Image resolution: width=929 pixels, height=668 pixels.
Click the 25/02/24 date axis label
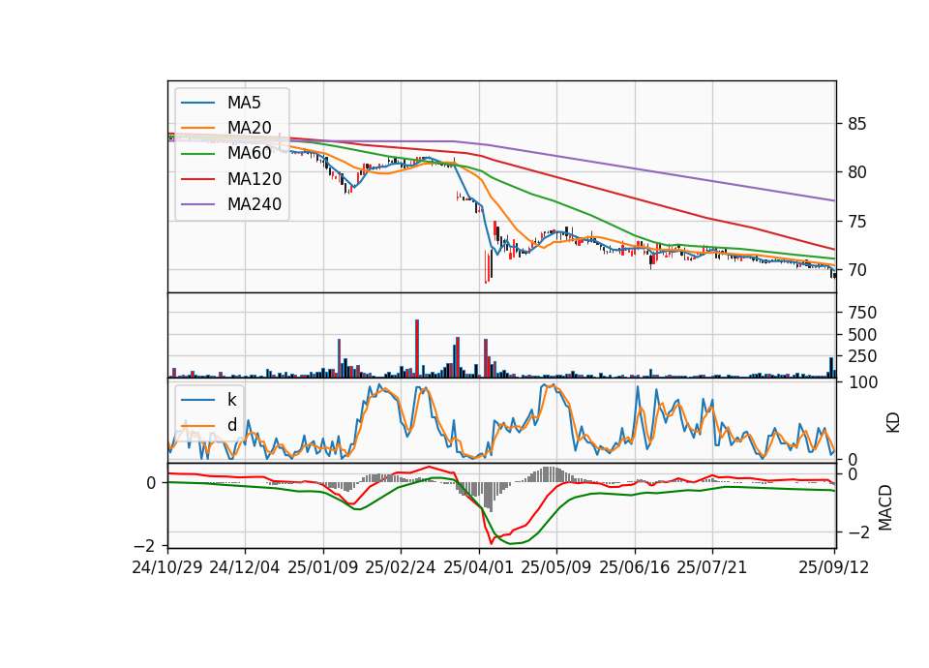point(401,567)
